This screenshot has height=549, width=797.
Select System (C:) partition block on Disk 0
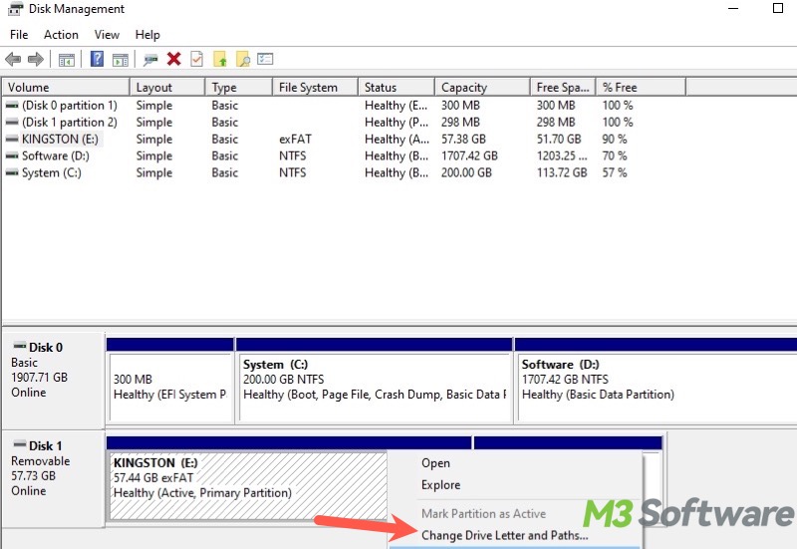[x=374, y=380]
